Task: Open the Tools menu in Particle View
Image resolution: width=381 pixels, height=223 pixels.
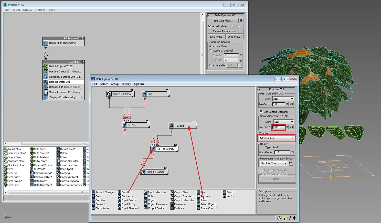Action: 52,10
